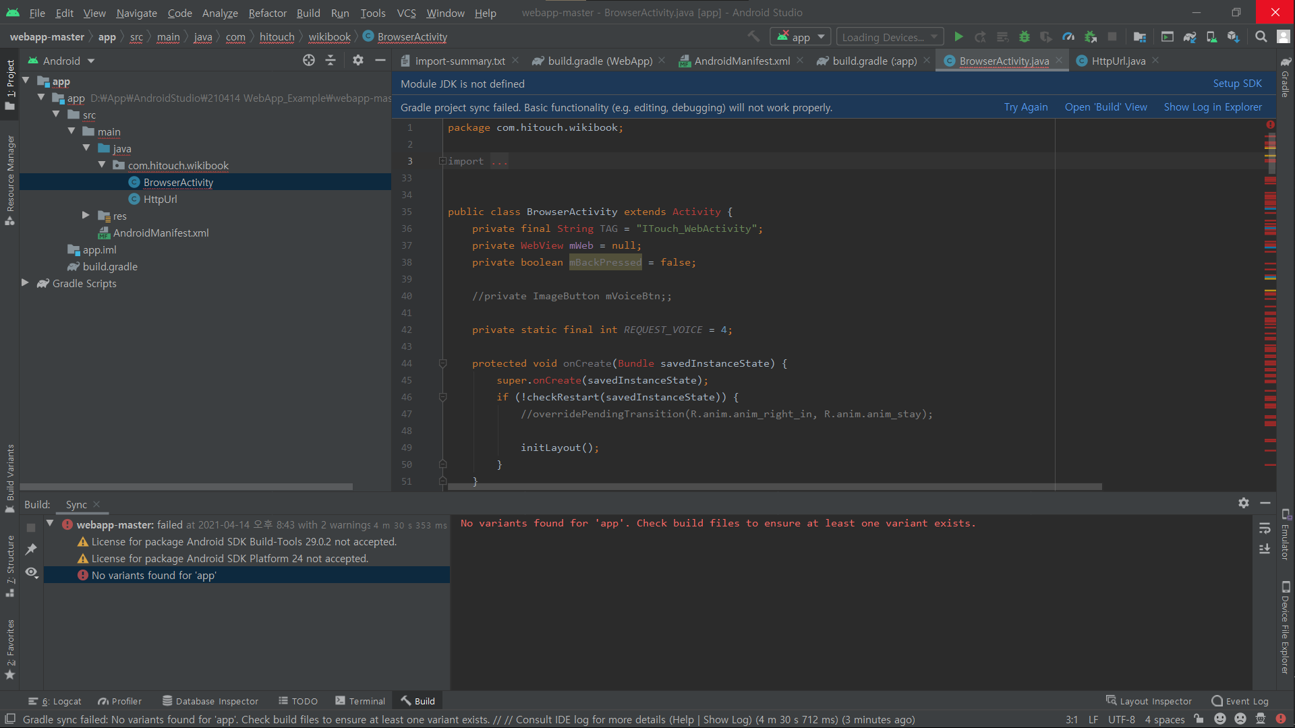1295x728 pixels.
Task: Open Build panel settings gear
Action: click(1243, 503)
